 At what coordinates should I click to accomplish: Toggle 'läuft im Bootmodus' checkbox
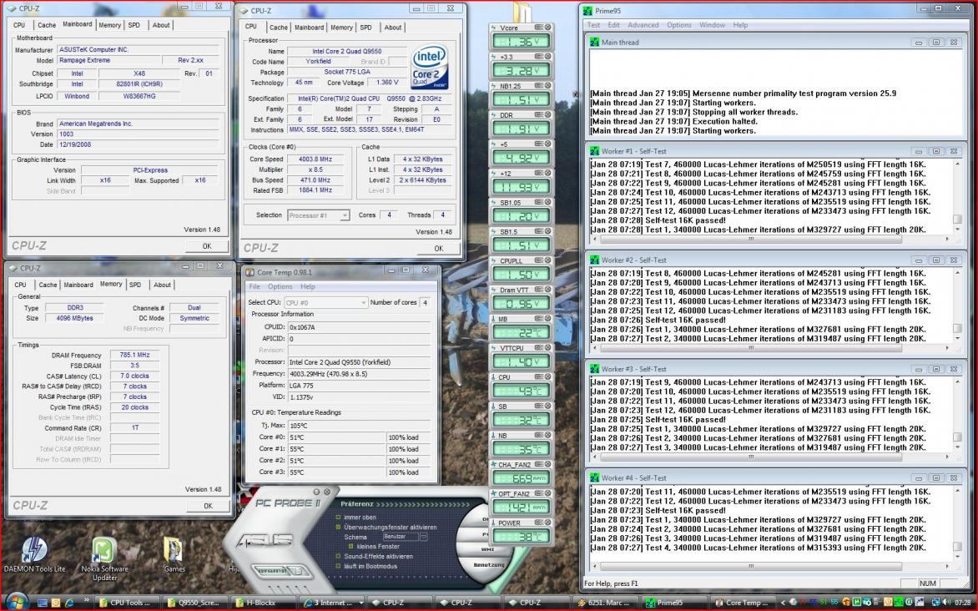click(338, 566)
